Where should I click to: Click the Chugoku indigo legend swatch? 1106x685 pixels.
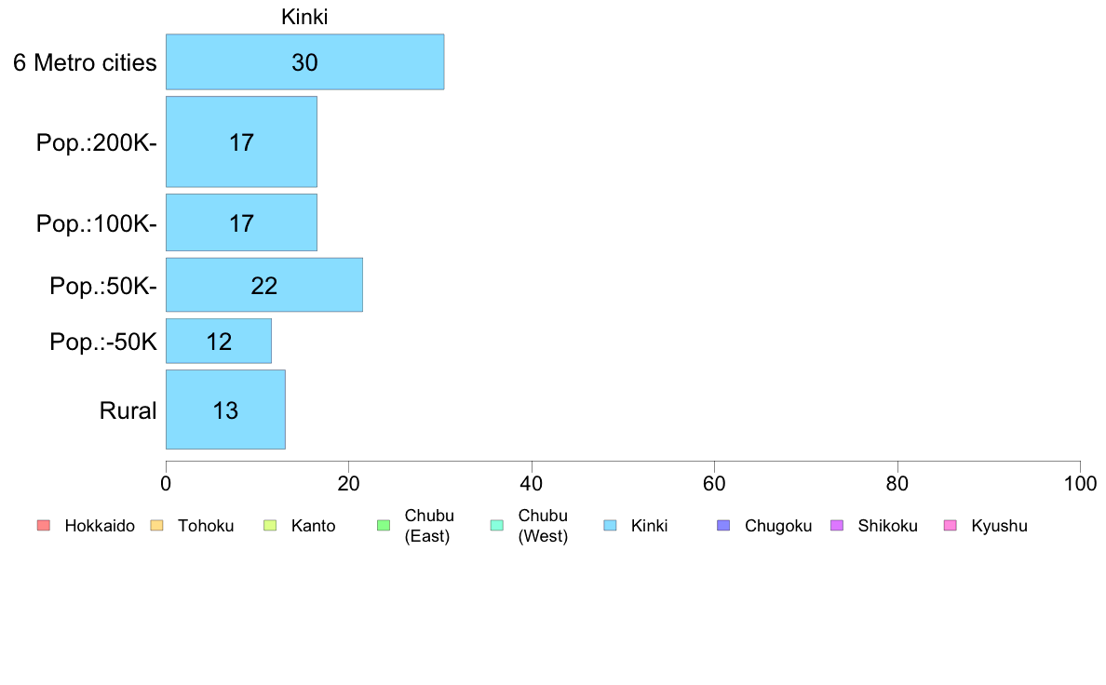[x=723, y=526]
